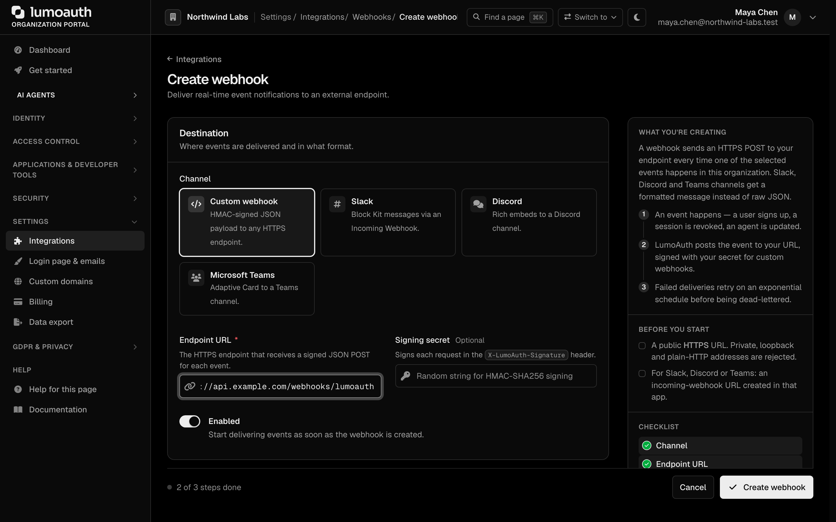Image resolution: width=836 pixels, height=522 pixels.
Task: Expand the Access Control section
Action: point(75,142)
